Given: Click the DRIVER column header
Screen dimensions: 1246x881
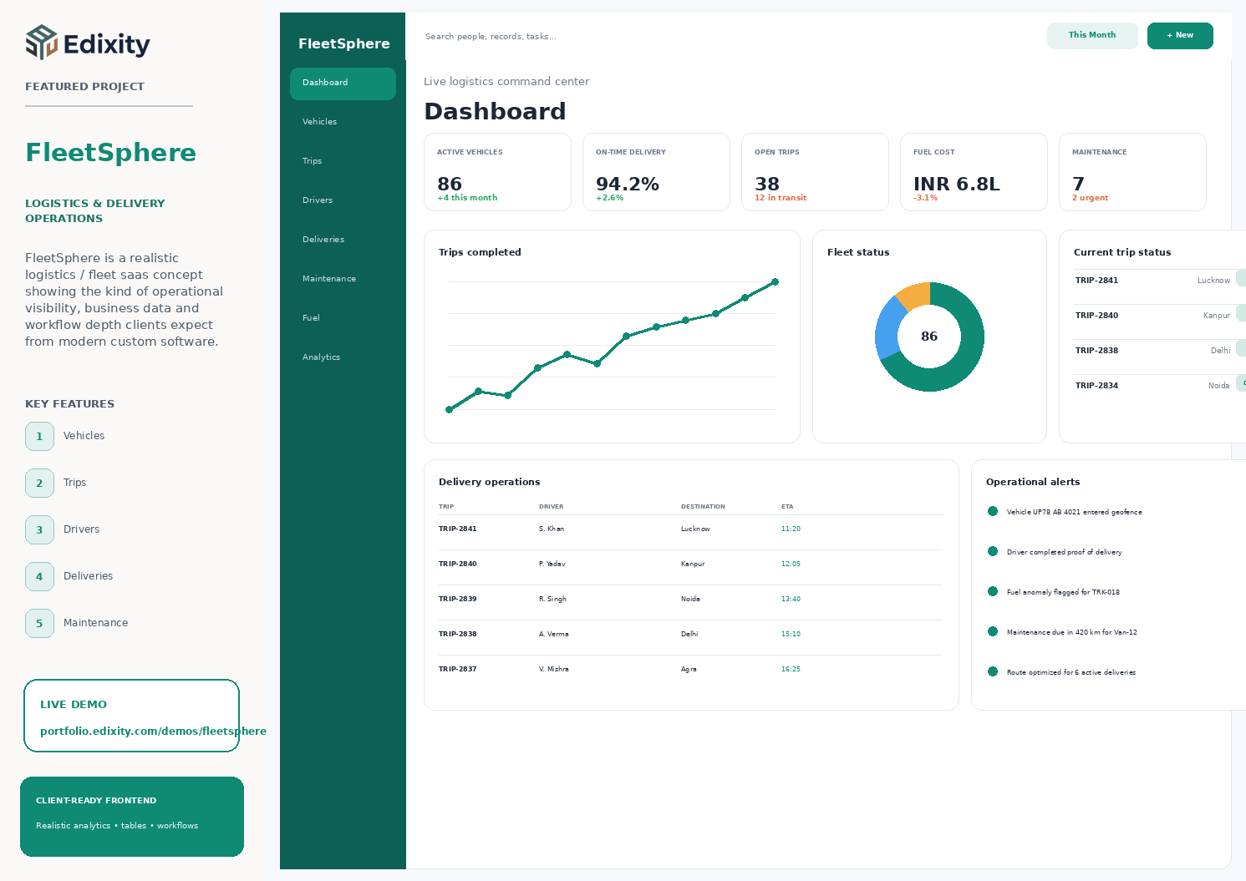Looking at the screenshot, I should pyautogui.click(x=552, y=507).
